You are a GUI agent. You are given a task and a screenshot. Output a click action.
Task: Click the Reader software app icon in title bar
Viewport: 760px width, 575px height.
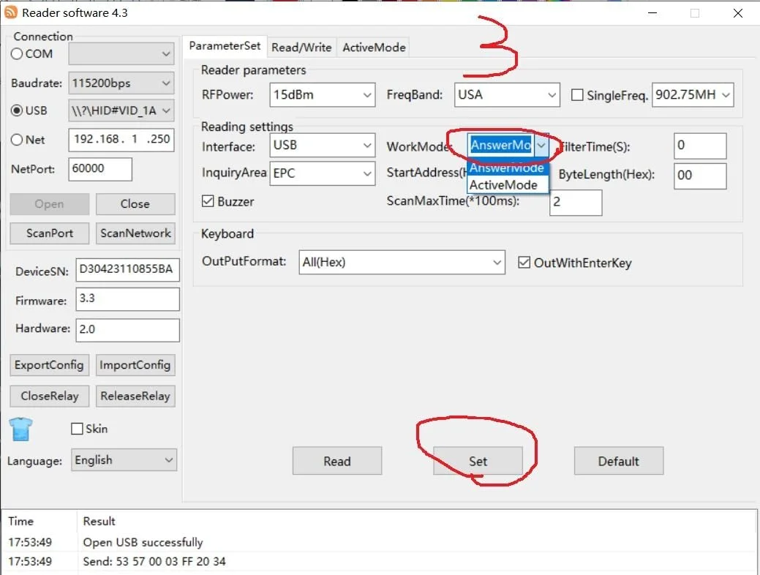point(11,12)
